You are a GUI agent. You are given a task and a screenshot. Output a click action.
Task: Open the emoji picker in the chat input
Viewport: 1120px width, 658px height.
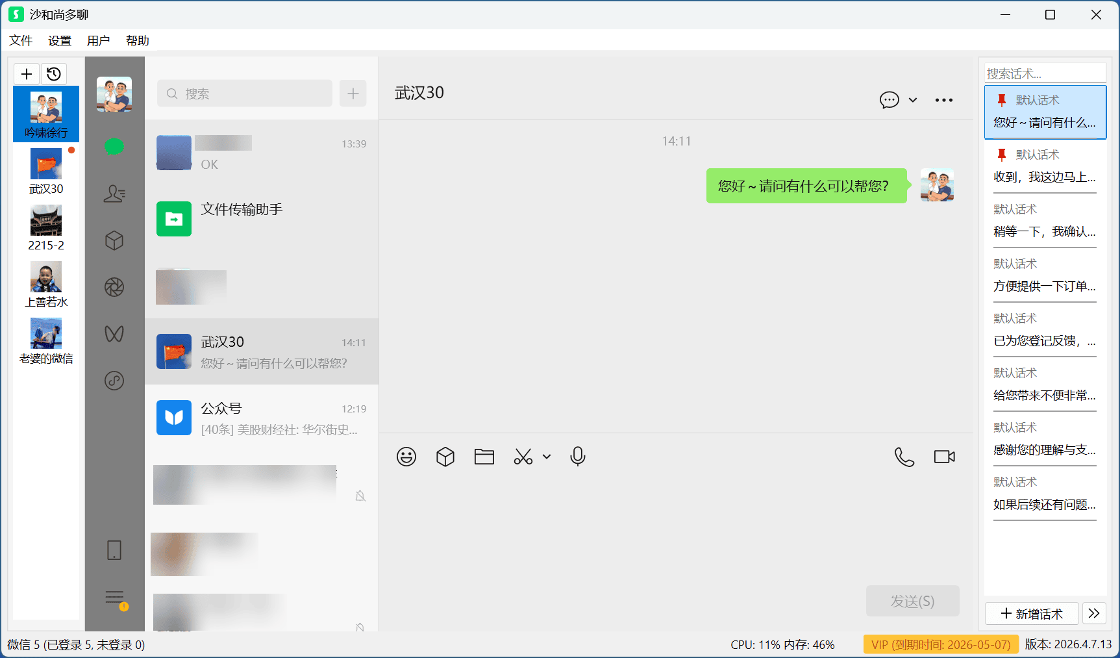click(406, 457)
